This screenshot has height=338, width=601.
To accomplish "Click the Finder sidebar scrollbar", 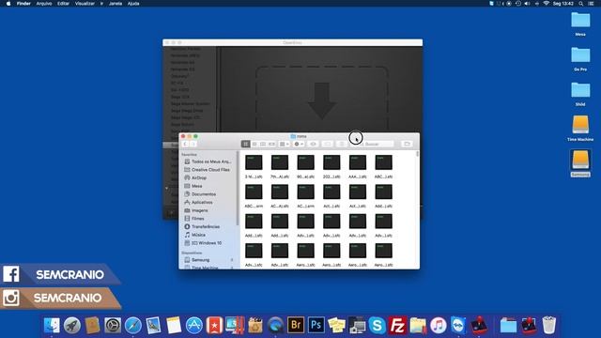I will pos(238,188).
